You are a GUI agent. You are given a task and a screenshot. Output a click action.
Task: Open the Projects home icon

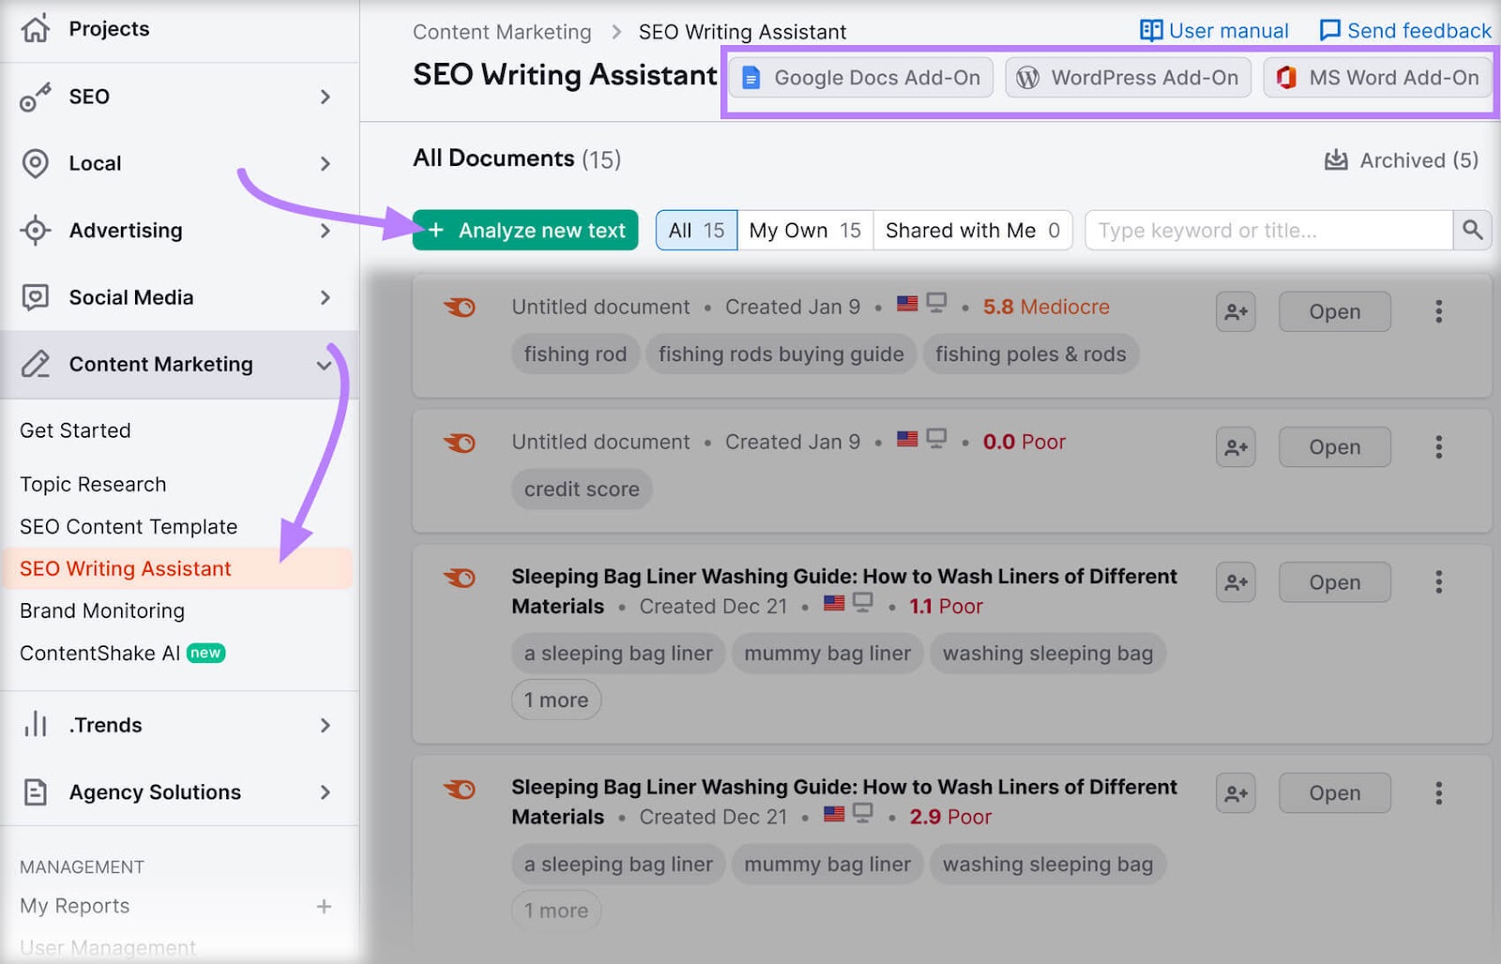coord(35,28)
